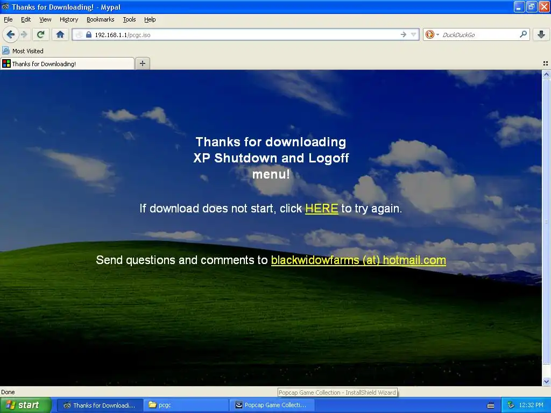The height and width of the screenshot is (413, 551).
Task: Click the scrollbar down arrow
Action: point(546,381)
